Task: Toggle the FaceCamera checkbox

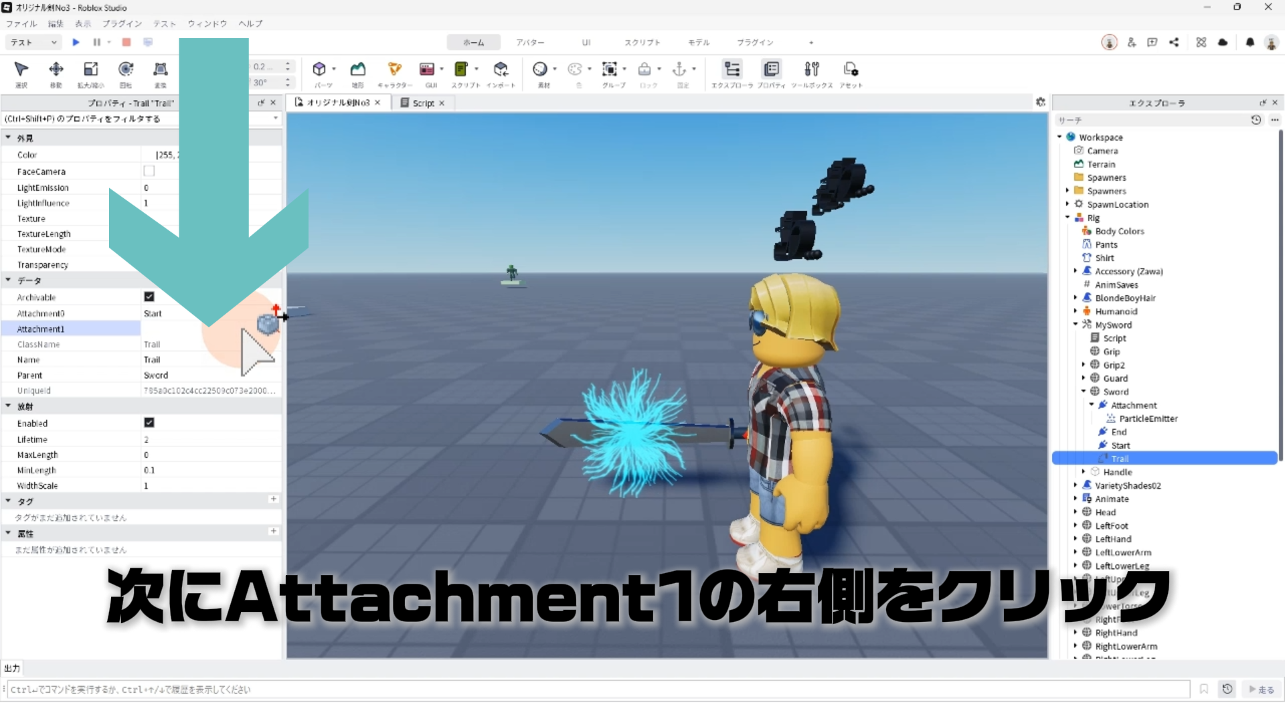Action: 149,171
